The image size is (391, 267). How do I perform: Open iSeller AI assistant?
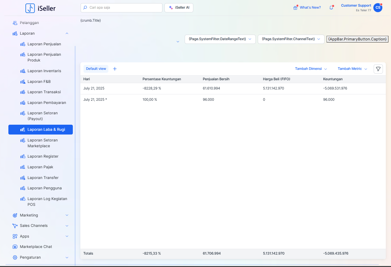pos(179,8)
